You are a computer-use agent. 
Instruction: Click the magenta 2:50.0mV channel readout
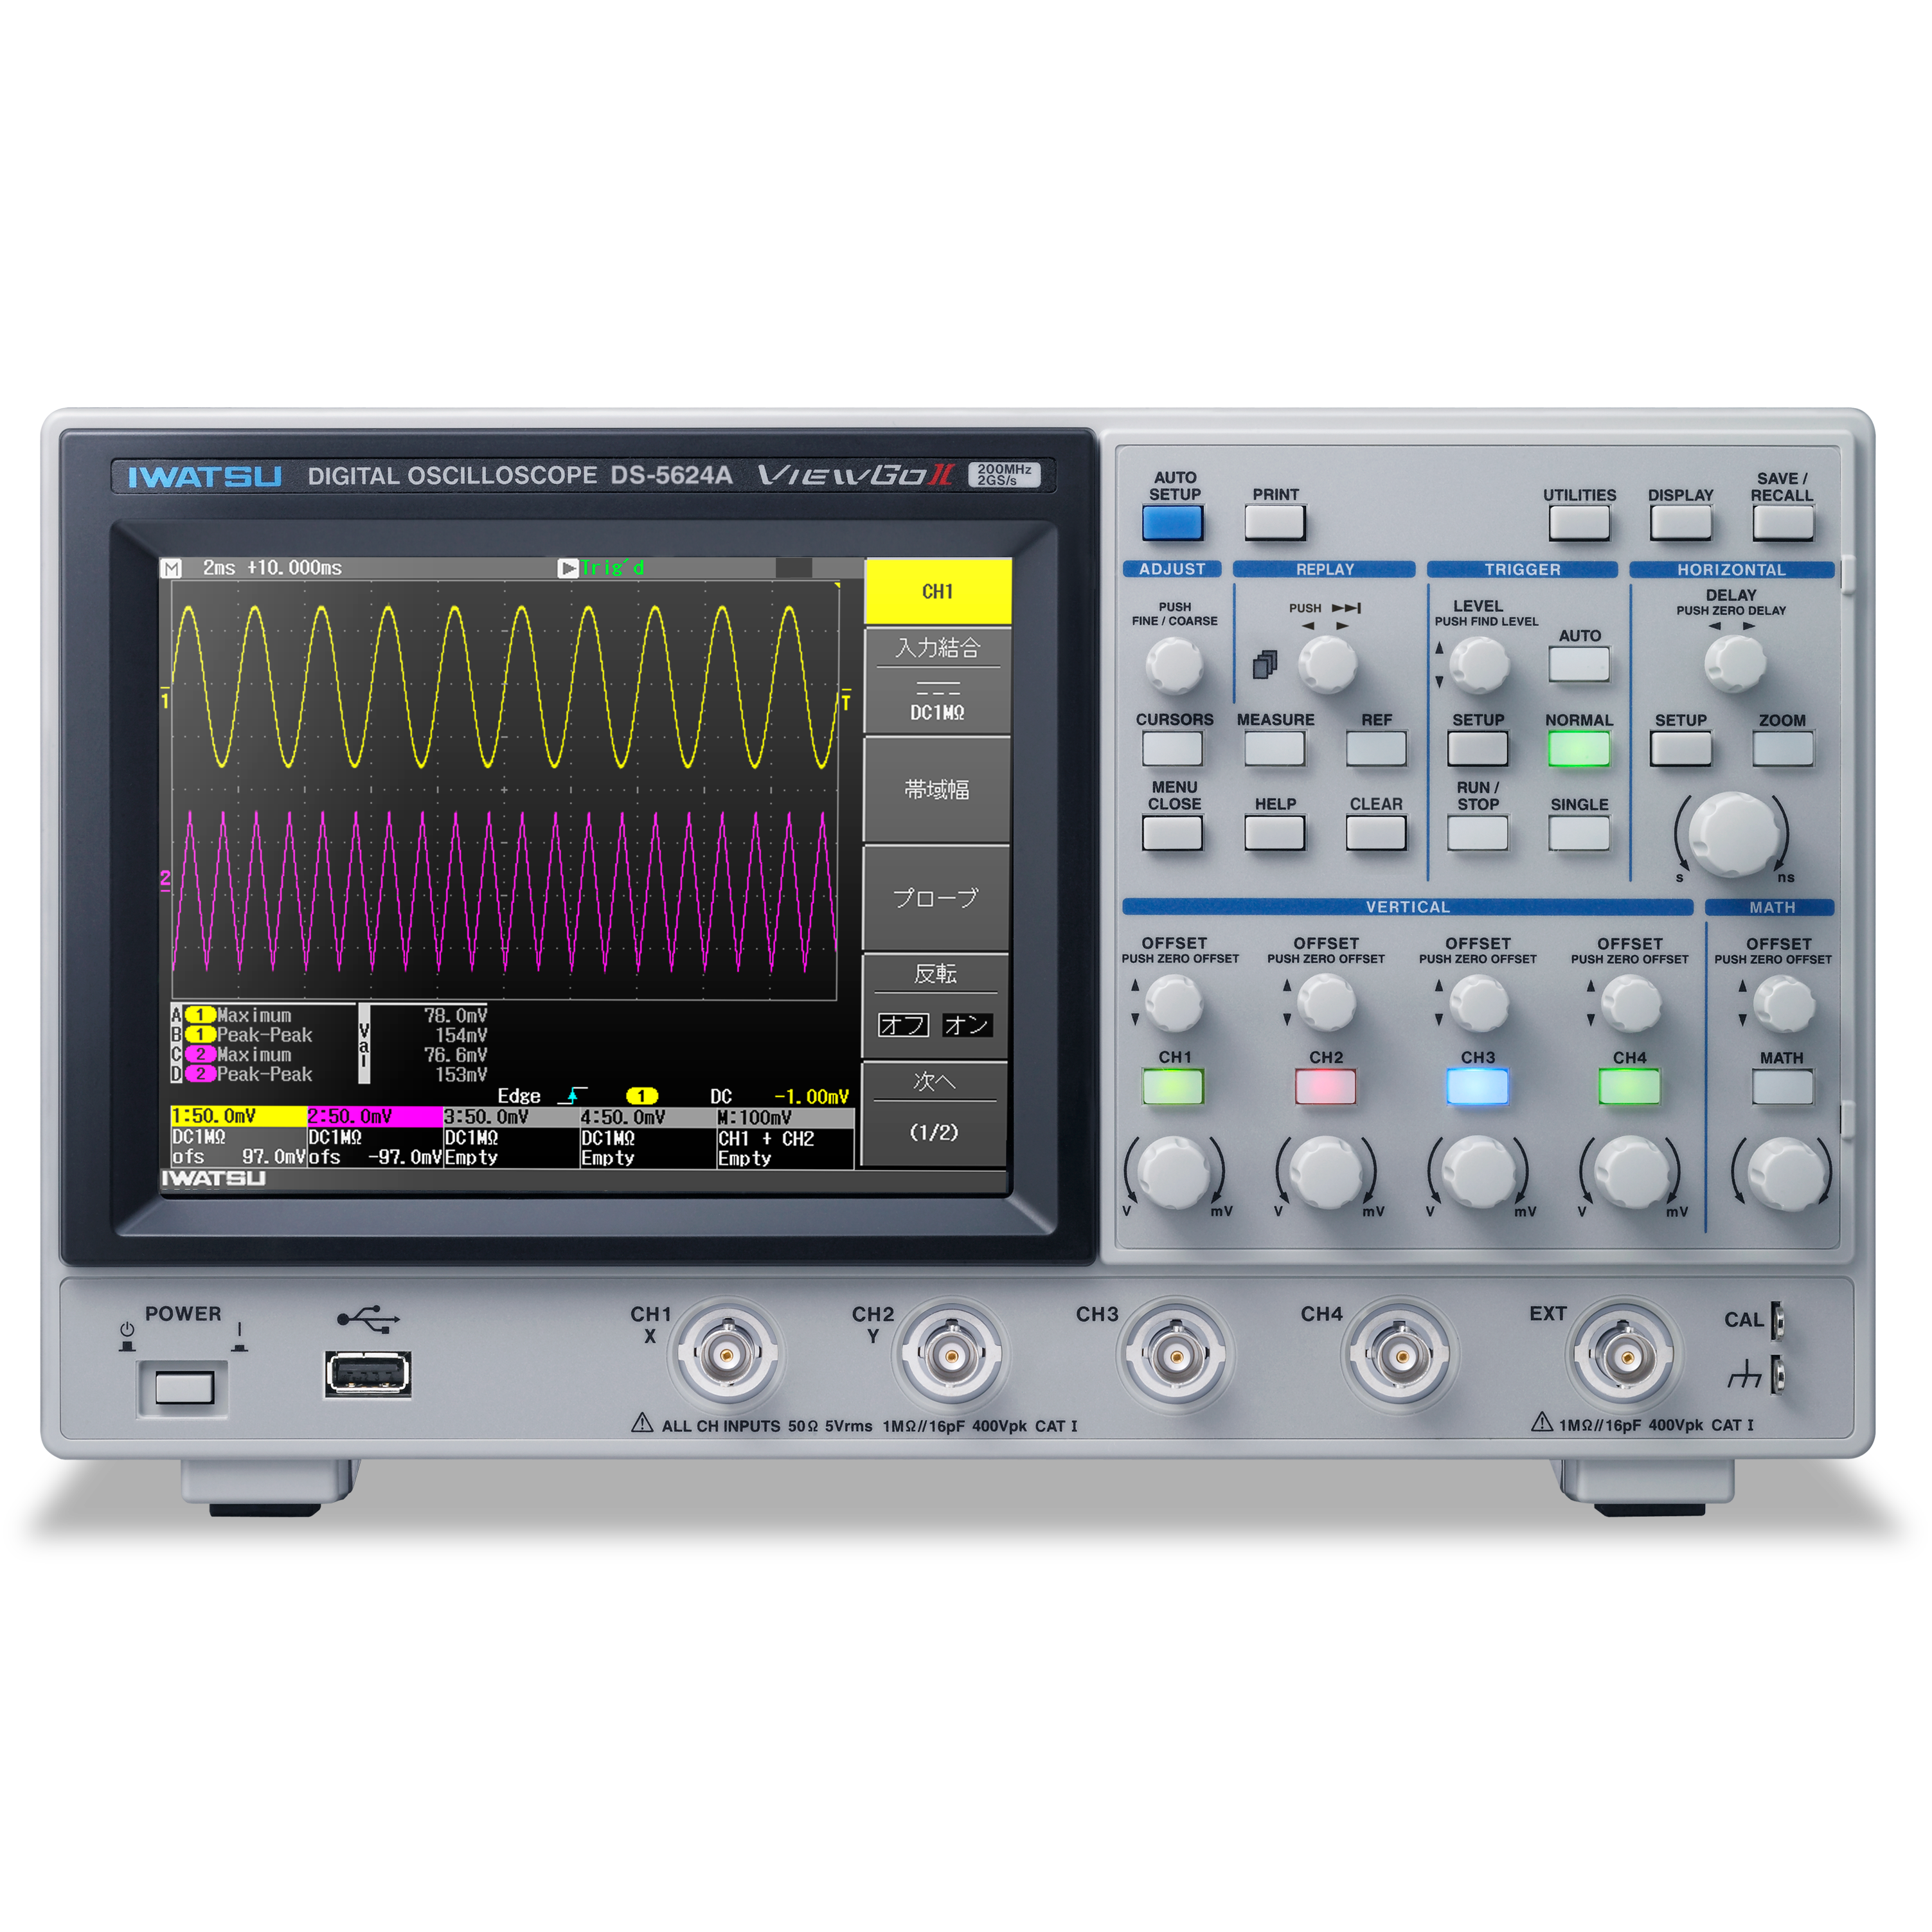click(375, 1116)
